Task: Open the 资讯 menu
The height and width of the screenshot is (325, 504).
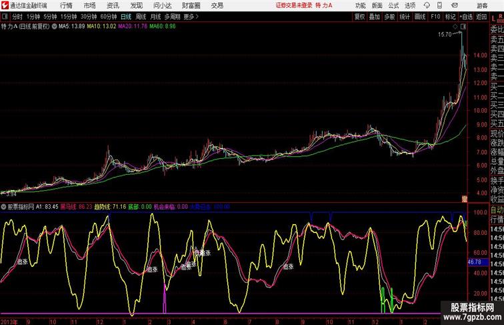Action: pos(113,5)
